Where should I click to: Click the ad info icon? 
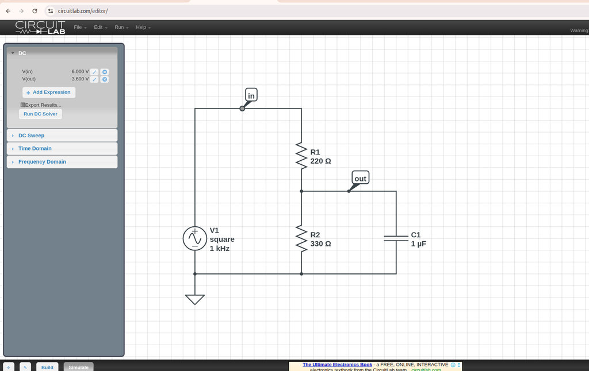[x=453, y=365]
